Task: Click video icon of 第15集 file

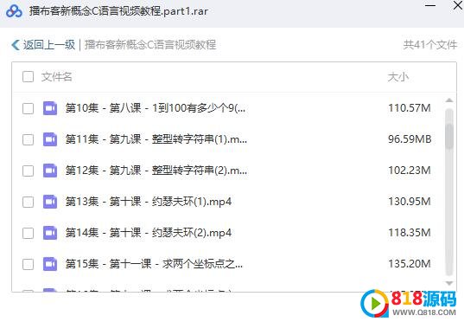Action: (50, 264)
